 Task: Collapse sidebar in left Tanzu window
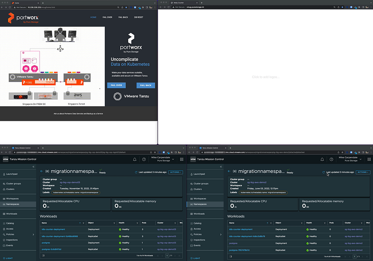point(34,167)
